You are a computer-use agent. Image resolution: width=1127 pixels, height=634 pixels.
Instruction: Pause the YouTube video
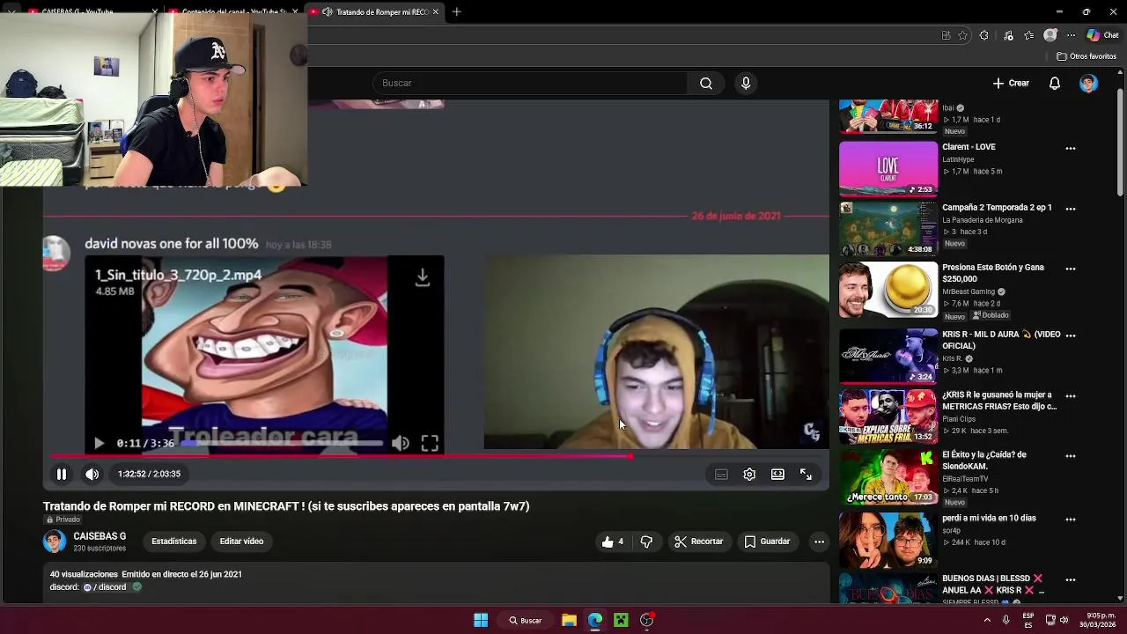[x=62, y=474]
